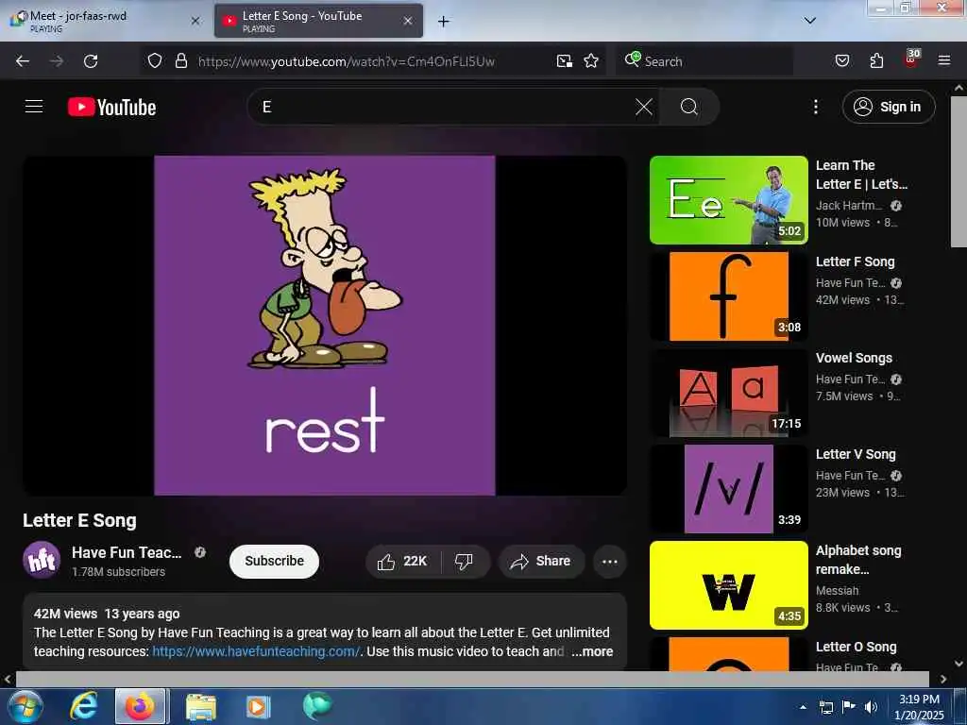The height and width of the screenshot is (725, 967).
Task: Open YouTube settings three-dot menu
Action: click(816, 107)
